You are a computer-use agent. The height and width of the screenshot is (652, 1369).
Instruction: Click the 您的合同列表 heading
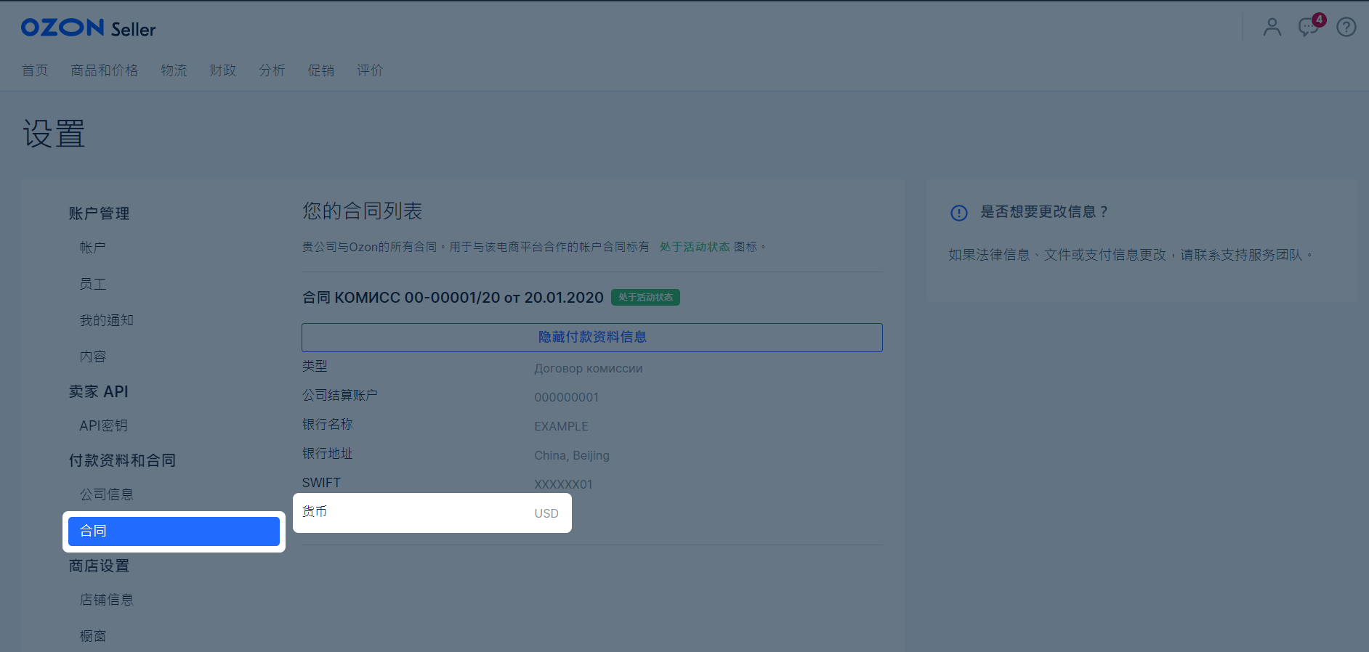pos(362,211)
